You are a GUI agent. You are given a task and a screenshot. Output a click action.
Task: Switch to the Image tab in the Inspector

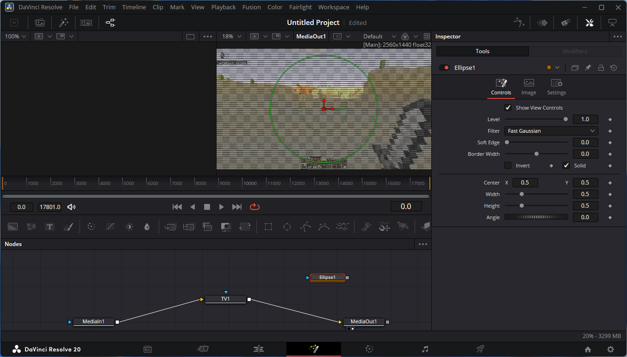[x=528, y=87]
